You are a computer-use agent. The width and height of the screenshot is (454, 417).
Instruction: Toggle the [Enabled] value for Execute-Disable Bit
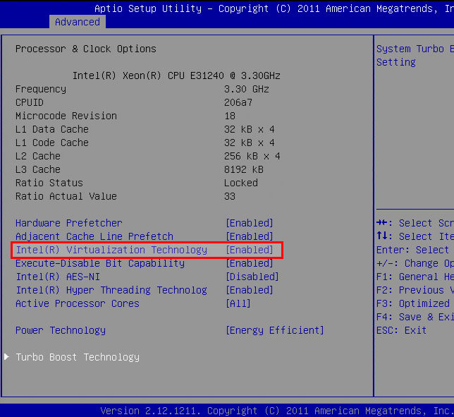tap(250, 263)
